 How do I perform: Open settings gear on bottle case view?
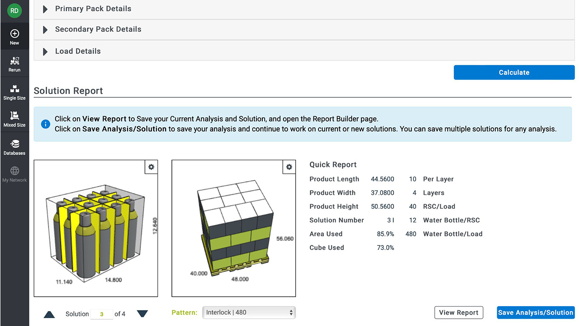151,167
